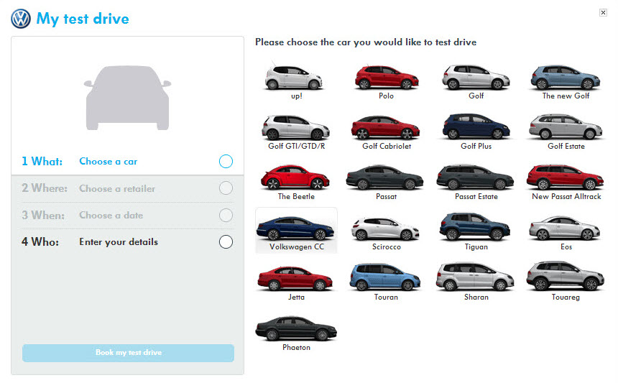618x383 pixels.
Task: Select the up! car thumbnail
Action: pyautogui.click(x=294, y=76)
